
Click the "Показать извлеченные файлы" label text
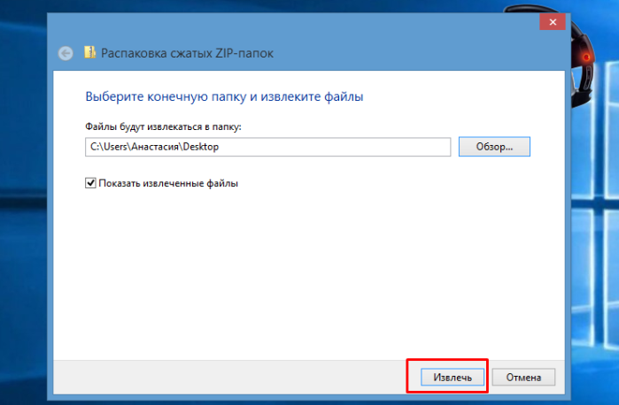168,183
